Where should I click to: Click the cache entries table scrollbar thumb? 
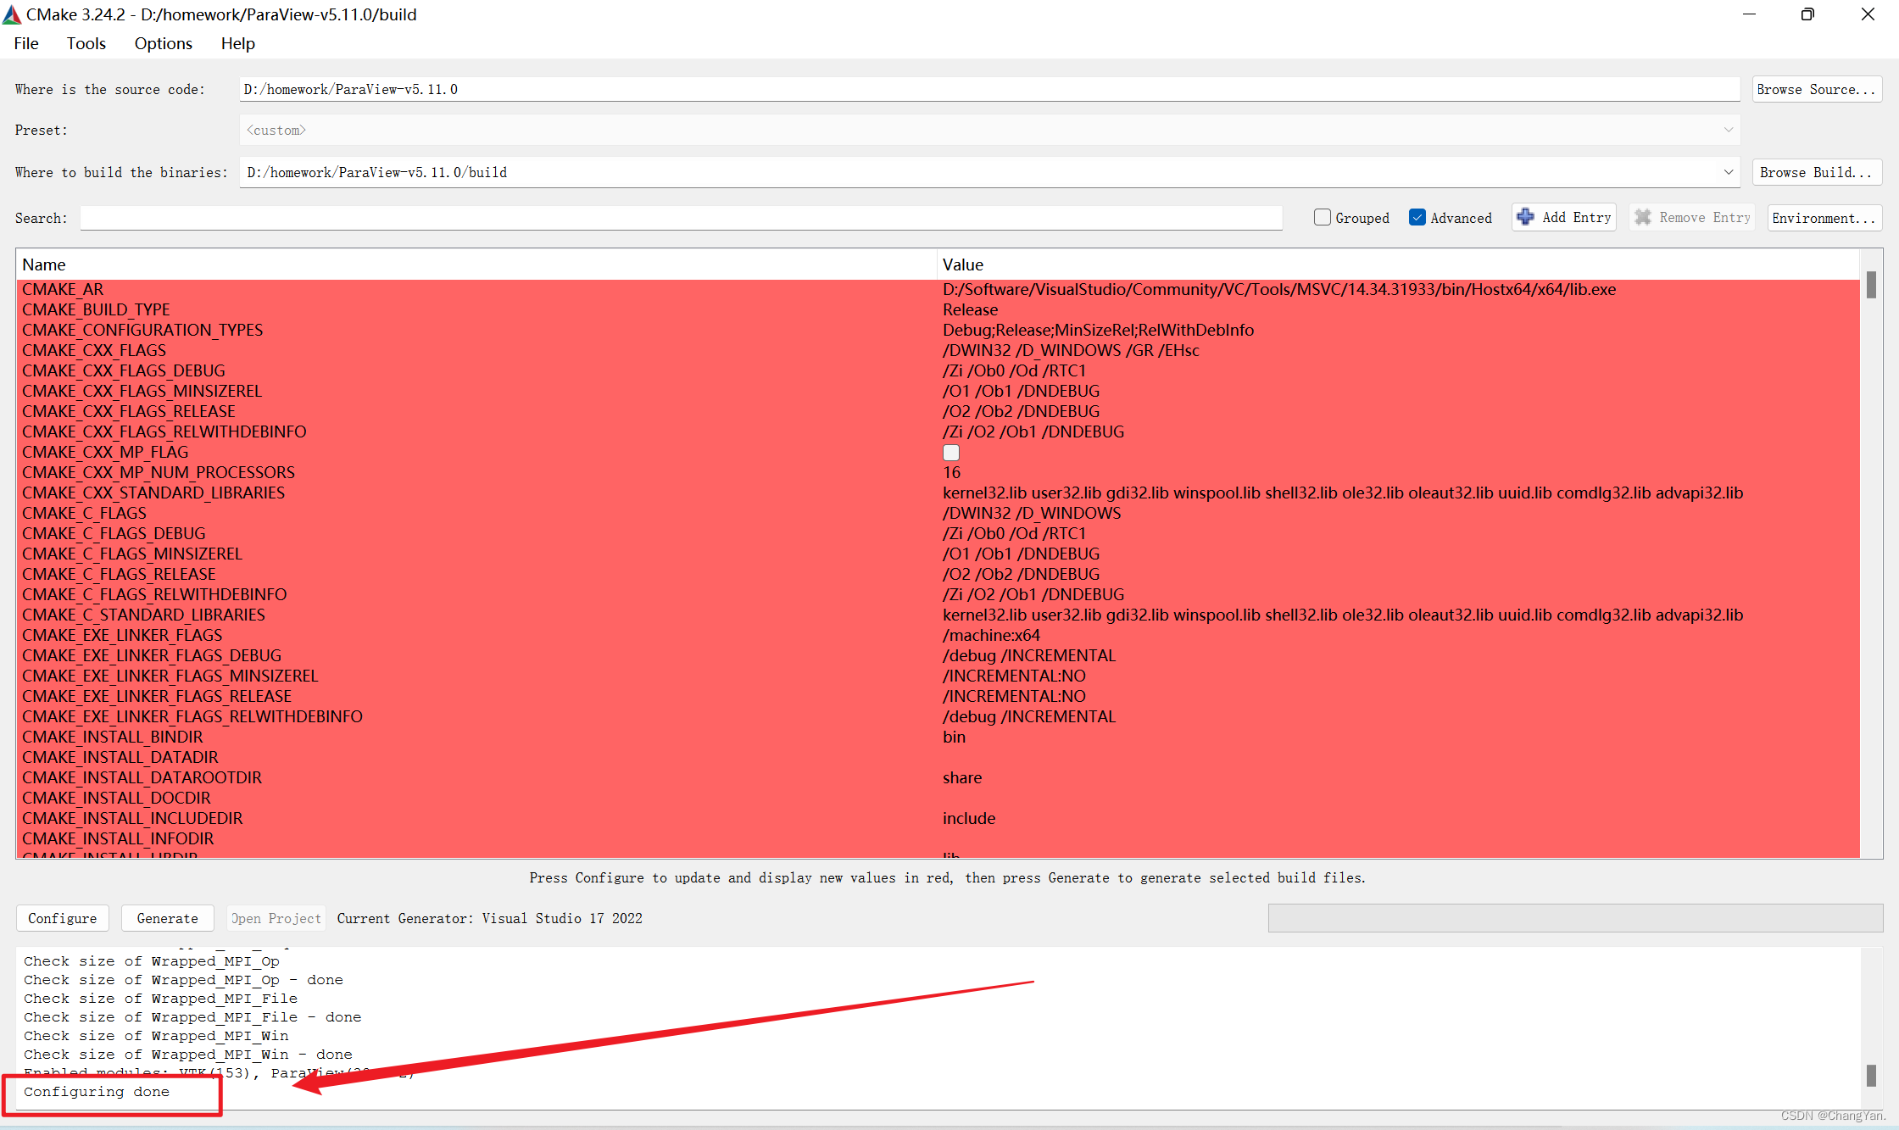[1871, 285]
